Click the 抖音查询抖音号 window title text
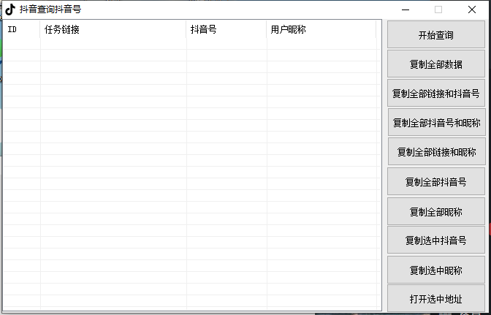This screenshot has height=315, width=491. [x=50, y=10]
